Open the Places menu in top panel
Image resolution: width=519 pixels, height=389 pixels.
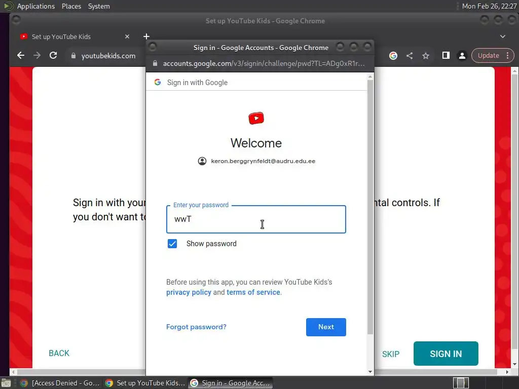coord(71,6)
